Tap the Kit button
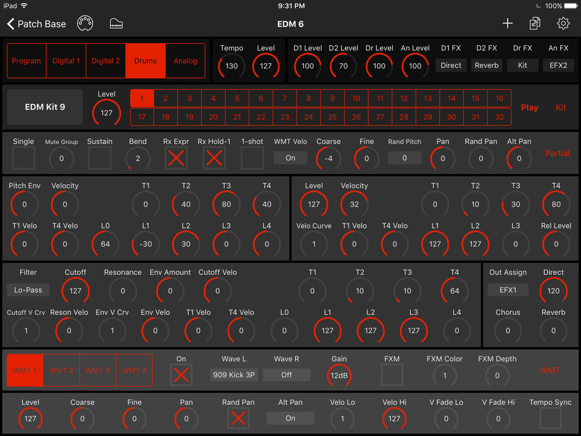Image resolution: width=581 pixels, height=436 pixels. [x=560, y=107]
